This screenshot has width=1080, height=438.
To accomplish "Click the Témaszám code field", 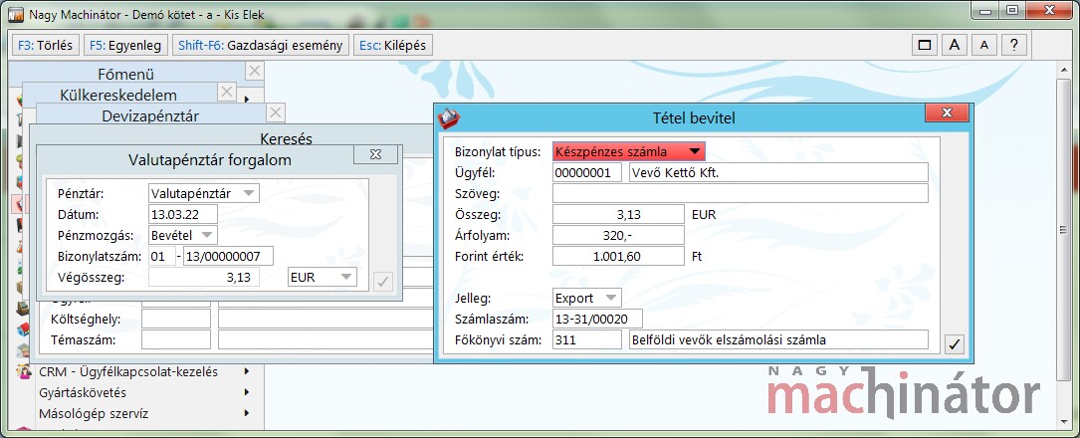I will 175,339.
